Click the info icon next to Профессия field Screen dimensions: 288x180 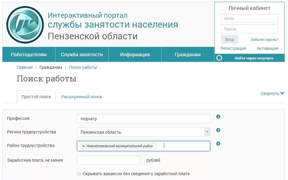coord(218,117)
